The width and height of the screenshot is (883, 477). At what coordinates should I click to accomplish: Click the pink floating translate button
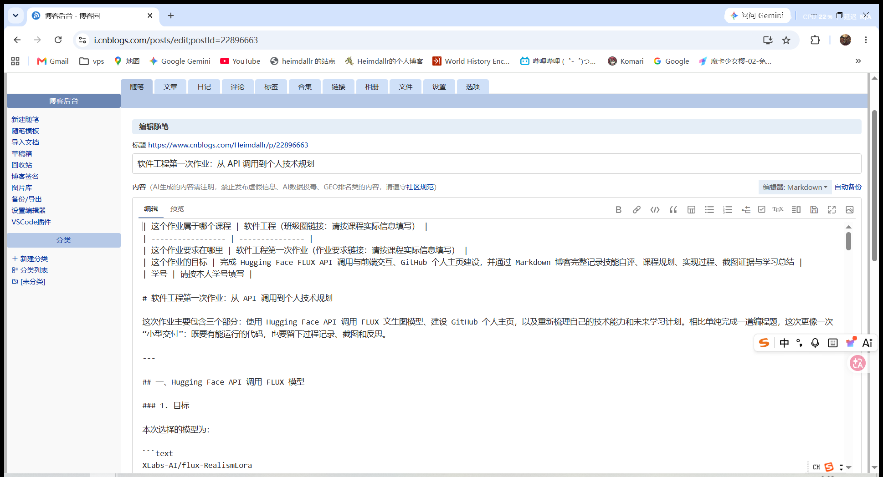tap(857, 363)
